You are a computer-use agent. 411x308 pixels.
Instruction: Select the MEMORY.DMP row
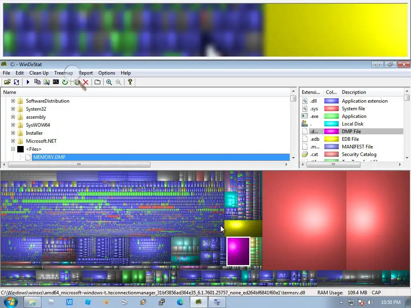[161, 157]
